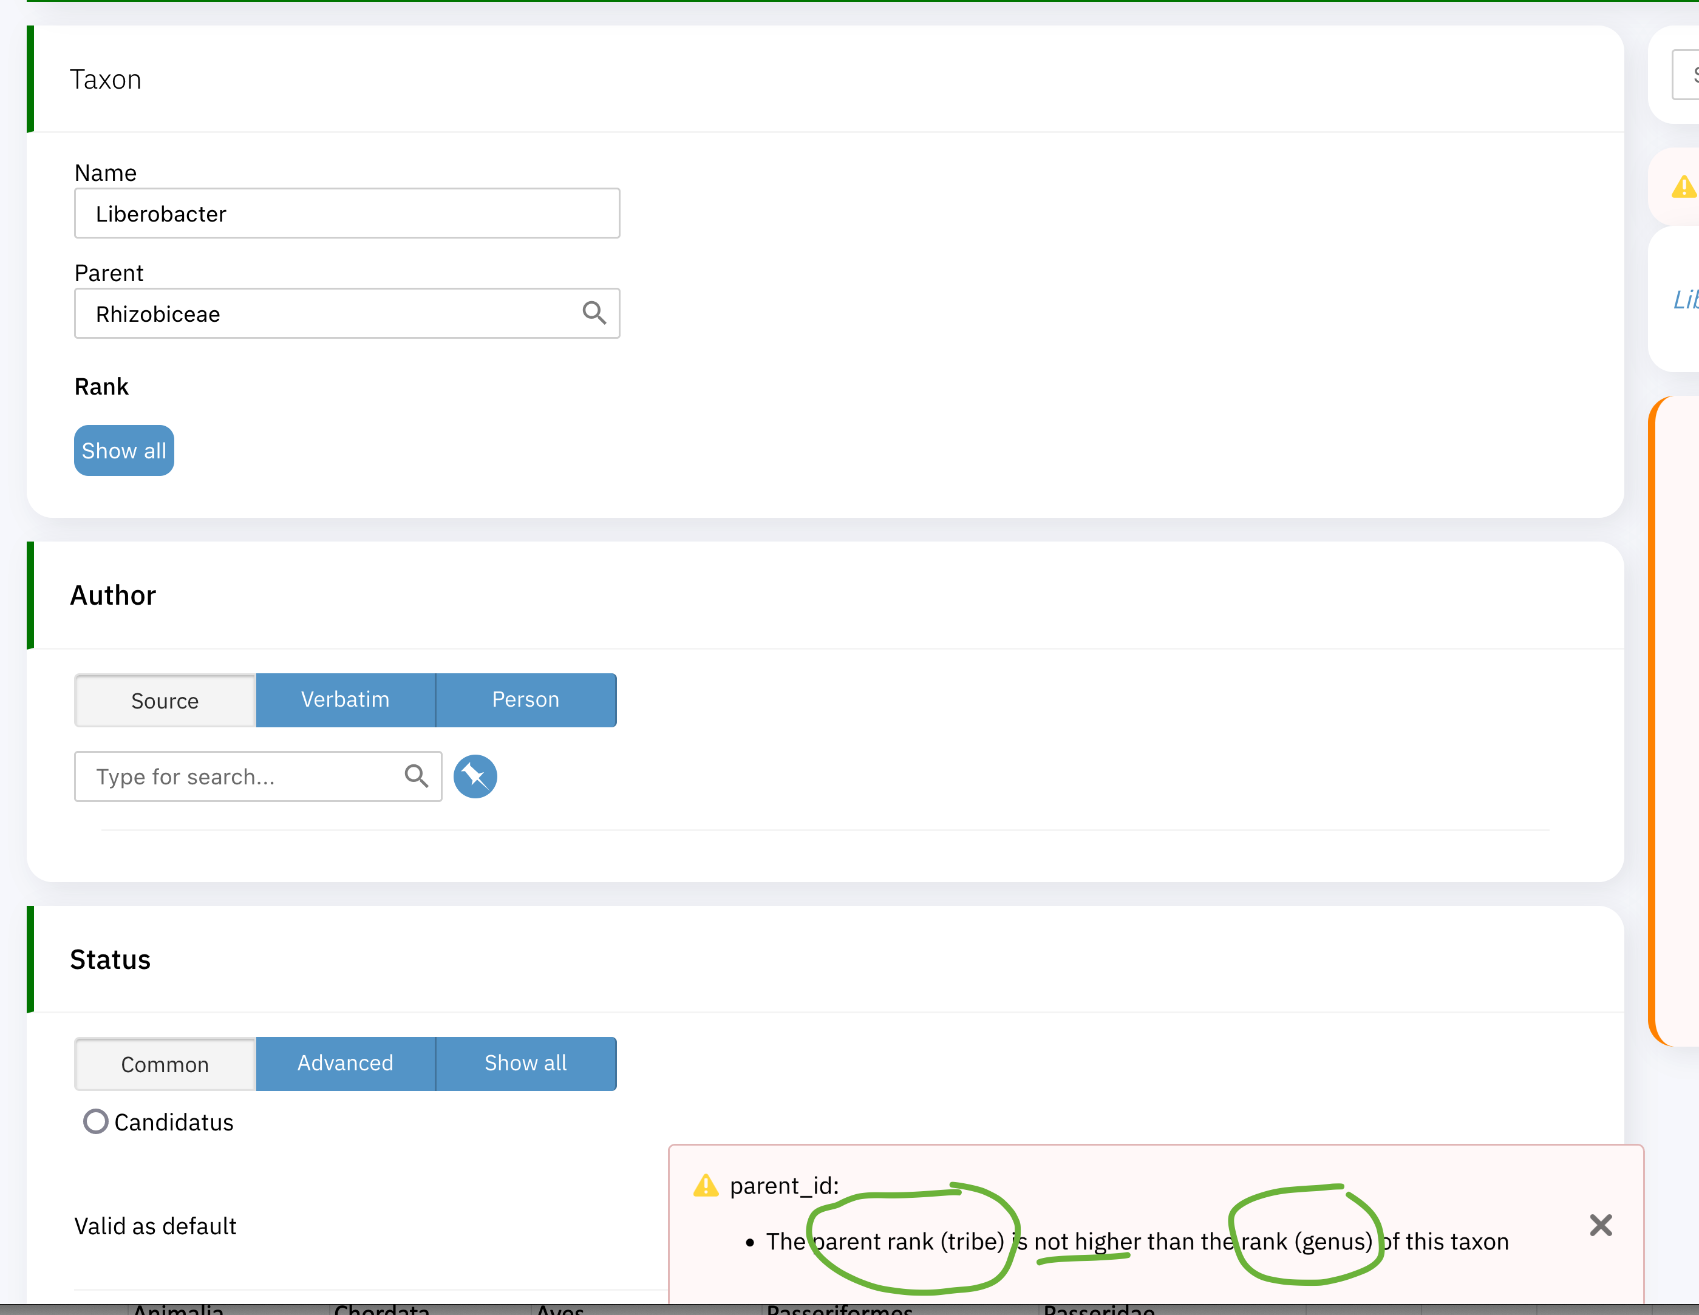The width and height of the screenshot is (1699, 1315).
Task: Focus the author Type for search box
Action: click(x=233, y=775)
